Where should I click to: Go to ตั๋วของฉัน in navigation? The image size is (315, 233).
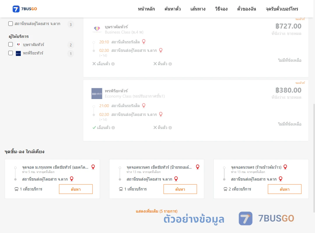point(246,9)
